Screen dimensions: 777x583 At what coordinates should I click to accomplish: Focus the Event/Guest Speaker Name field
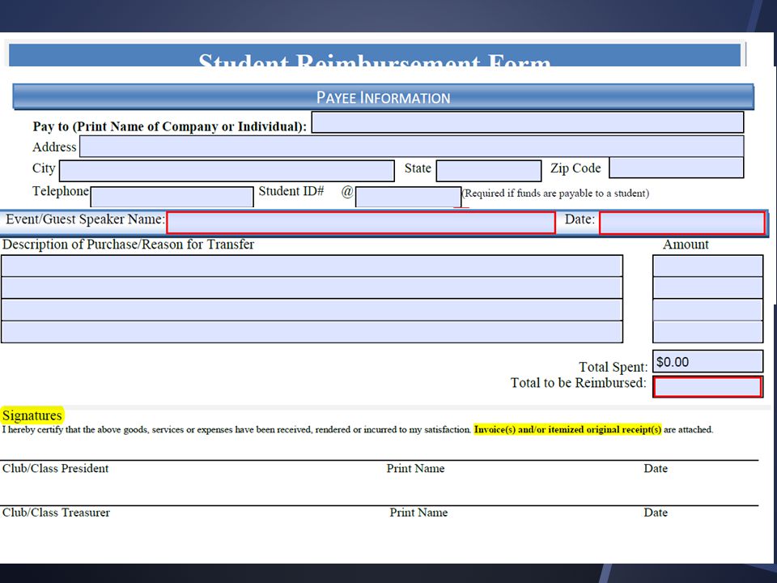pyautogui.click(x=361, y=223)
